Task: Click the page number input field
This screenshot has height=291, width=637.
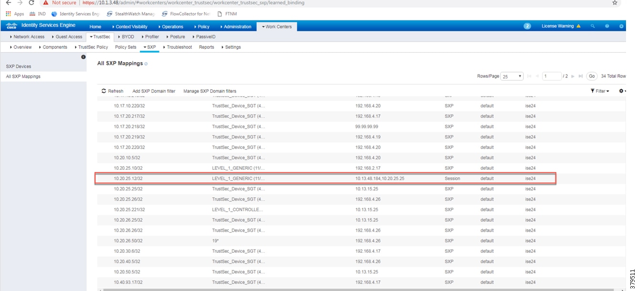Action: 552,76
